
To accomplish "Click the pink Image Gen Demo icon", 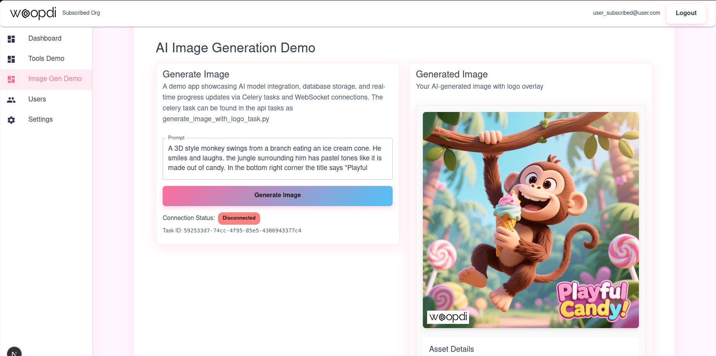I will tap(11, 79).
